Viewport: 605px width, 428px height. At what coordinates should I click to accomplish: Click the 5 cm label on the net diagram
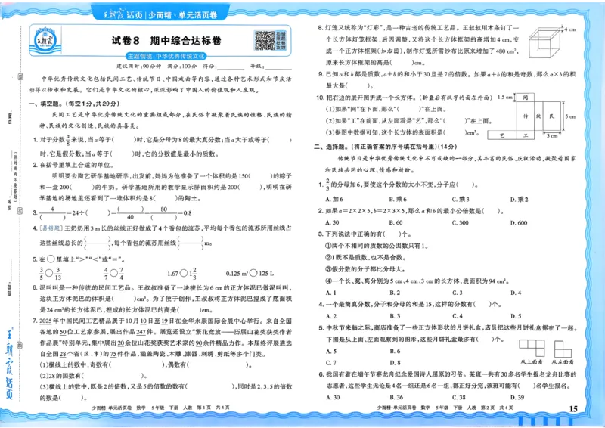tap(571, 116)
